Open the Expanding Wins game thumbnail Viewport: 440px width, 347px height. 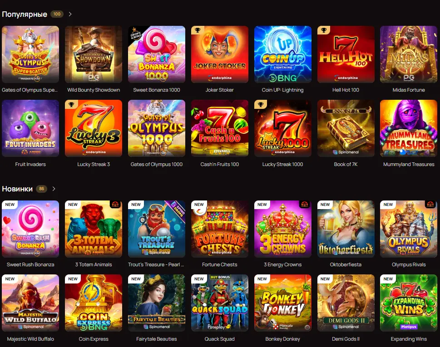tap(409, 303)
